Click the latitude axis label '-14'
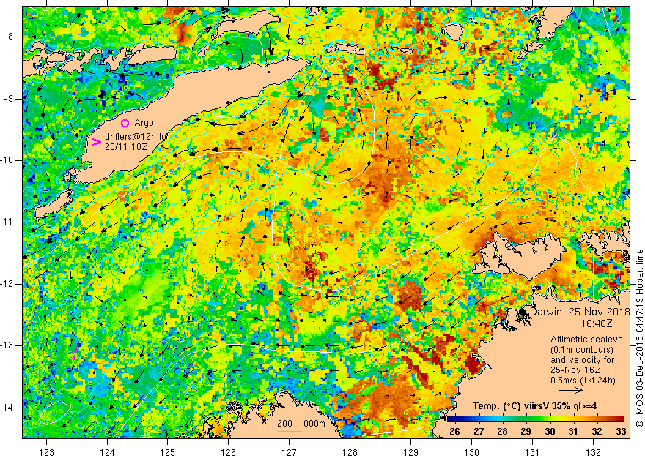 coord(7,408)
